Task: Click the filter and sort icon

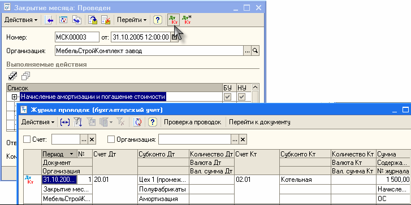Action: coord(78,123)
